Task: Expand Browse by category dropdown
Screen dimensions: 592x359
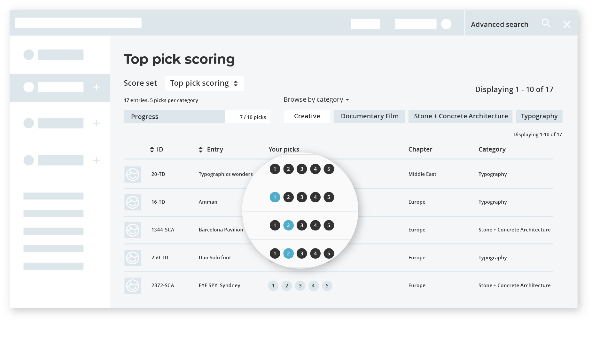Action: point(316,100)
